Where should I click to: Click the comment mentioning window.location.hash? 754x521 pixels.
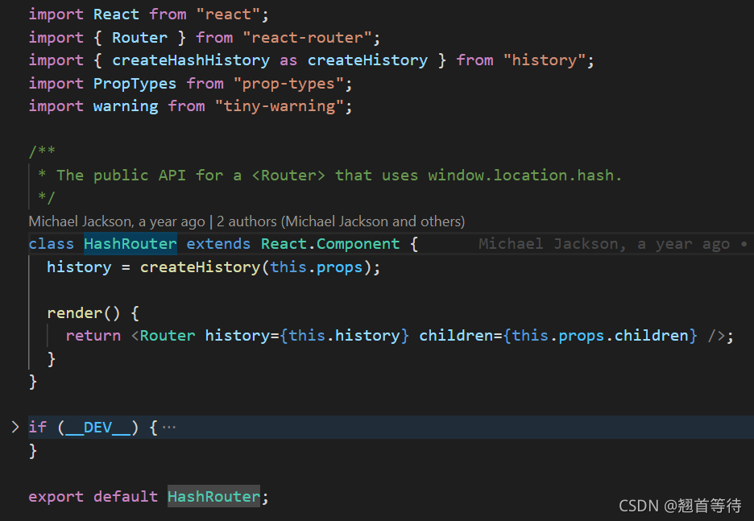(x=330, y=176)
